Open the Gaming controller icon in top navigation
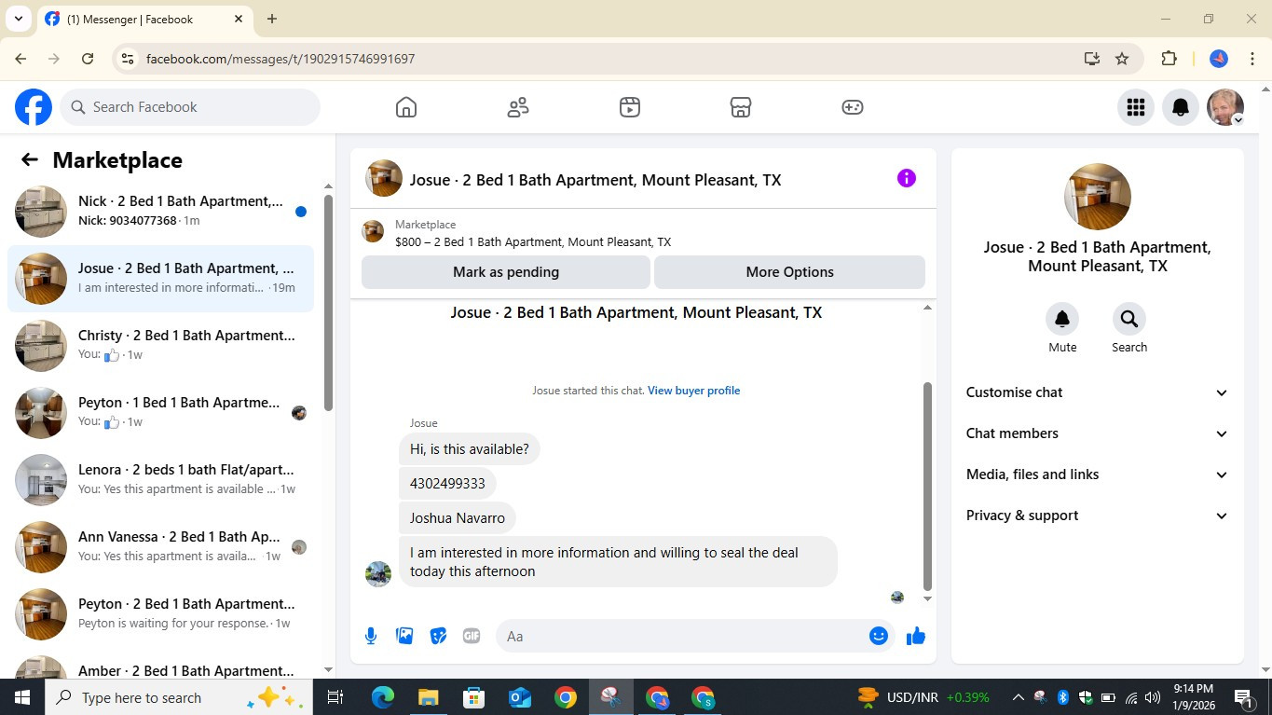Viewport: 1272px width, 715px height. point(853,107)
